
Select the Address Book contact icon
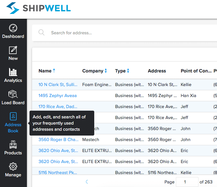tap(13, 116)
